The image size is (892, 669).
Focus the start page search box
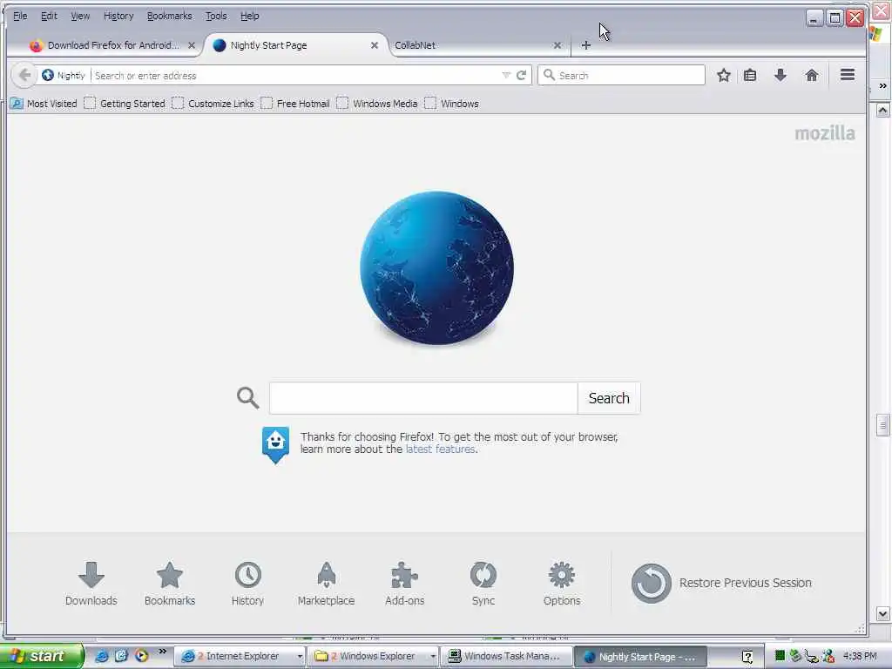[x=423, y=398]
